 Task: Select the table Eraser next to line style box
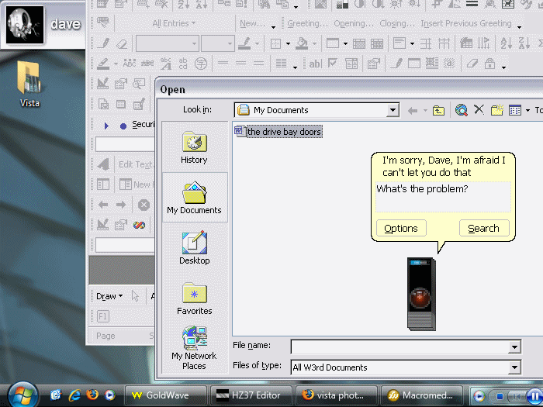[122, 44]
